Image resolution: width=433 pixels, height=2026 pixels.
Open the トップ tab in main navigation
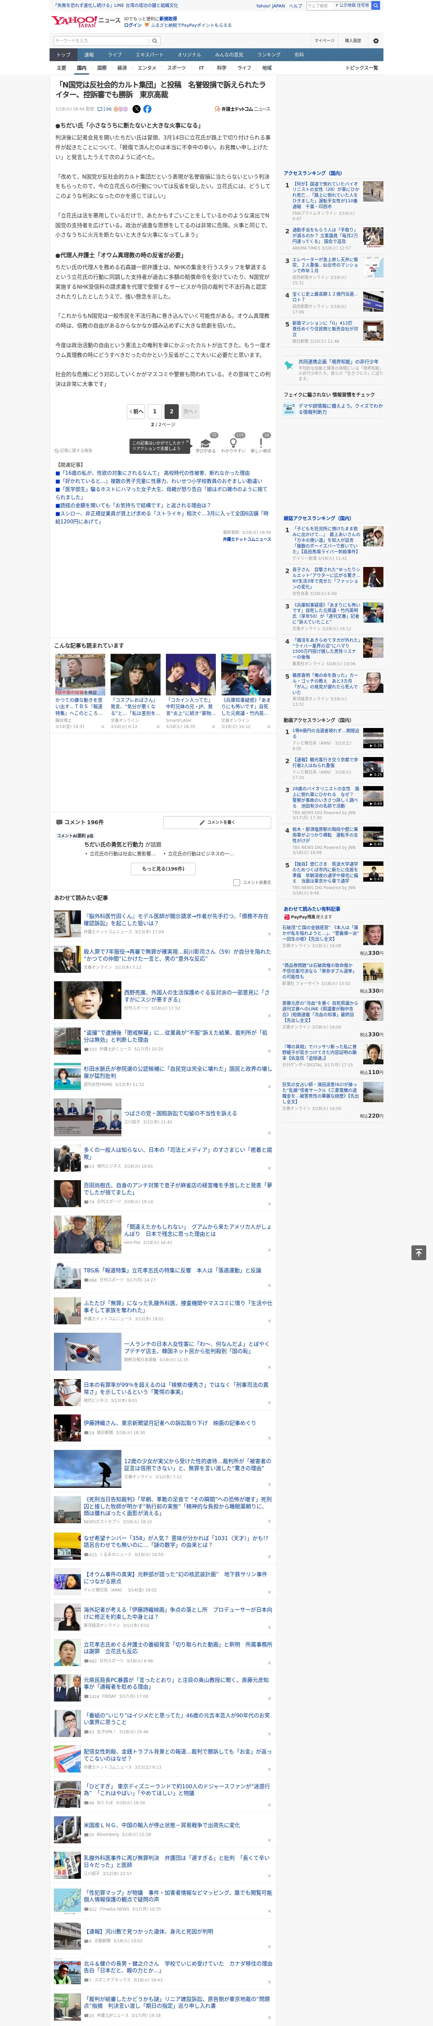[x=64, y=55]
